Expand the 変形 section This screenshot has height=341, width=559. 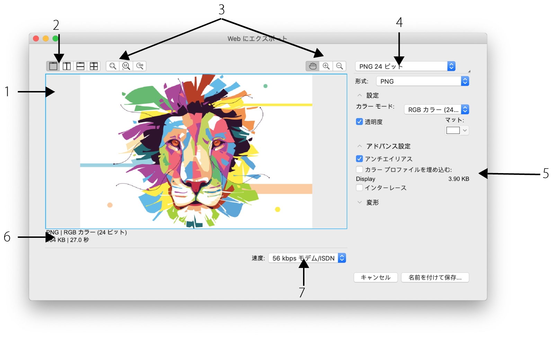point(360,203)
